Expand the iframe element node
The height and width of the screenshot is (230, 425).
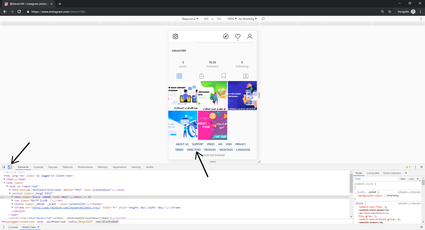tap(12, 207)
